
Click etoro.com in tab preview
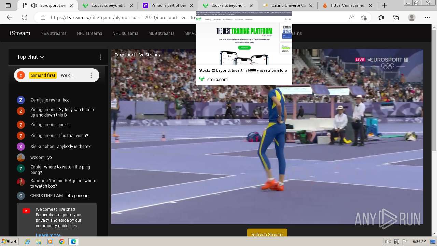pyautogui.click(x=217, y=79)
